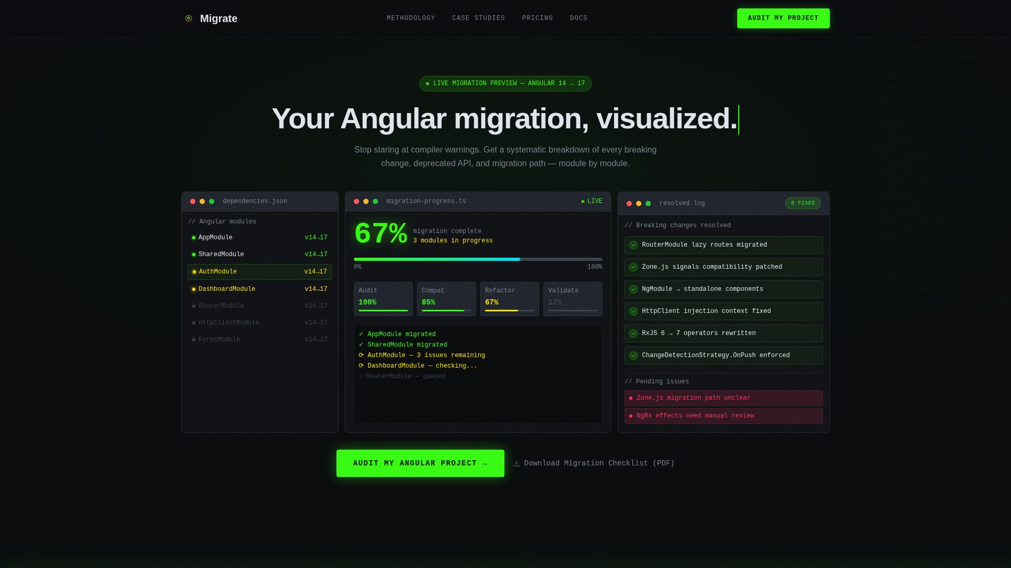Viewport: 1011px width, 568px height.
Task: Click 'DashboardModule — checking...' log line
Action: pyautogui.click(x=418, y=366)
